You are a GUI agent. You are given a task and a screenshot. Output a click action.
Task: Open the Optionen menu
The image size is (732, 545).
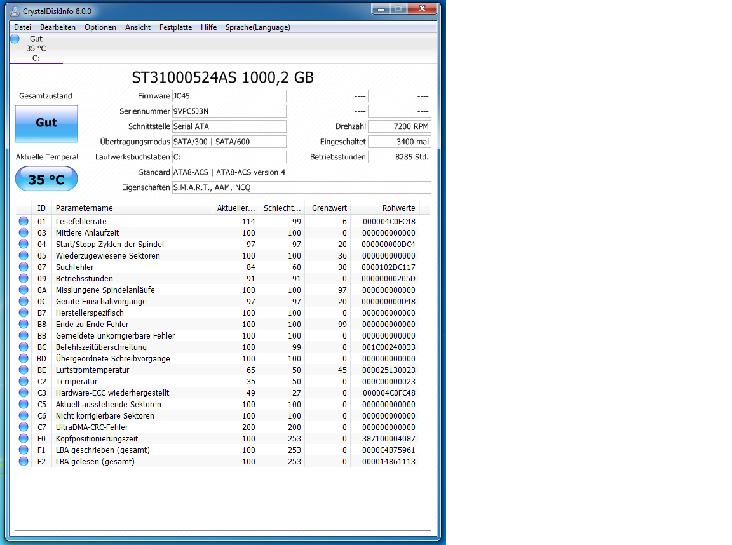tap(100, 27)
